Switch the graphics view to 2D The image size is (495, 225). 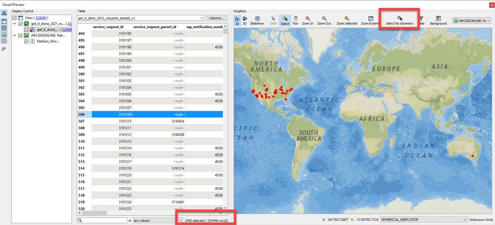(x=237, y=20)
